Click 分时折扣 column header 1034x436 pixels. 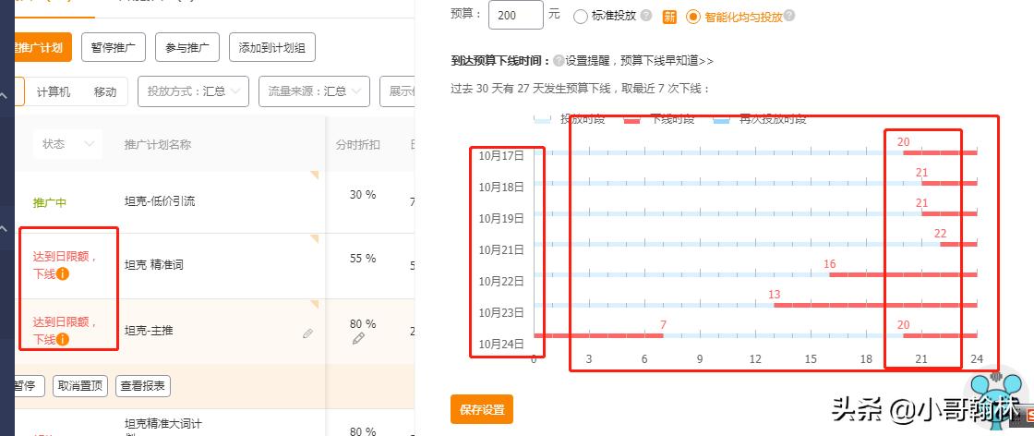(x=358, y=144)
